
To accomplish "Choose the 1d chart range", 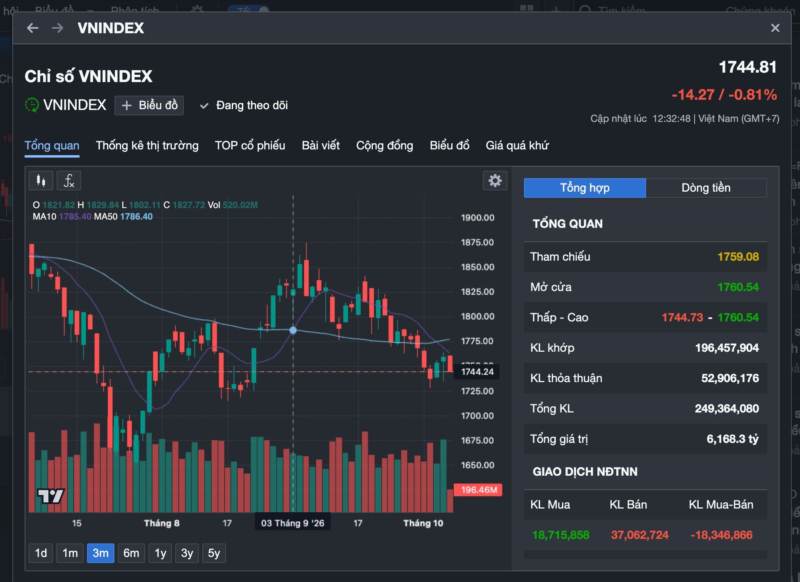I will [x=41, y=553].
